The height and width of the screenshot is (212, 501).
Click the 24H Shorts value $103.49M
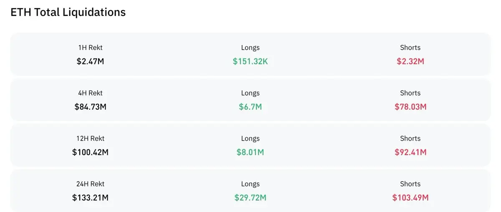pyautogui.click(x=410, y=198)
